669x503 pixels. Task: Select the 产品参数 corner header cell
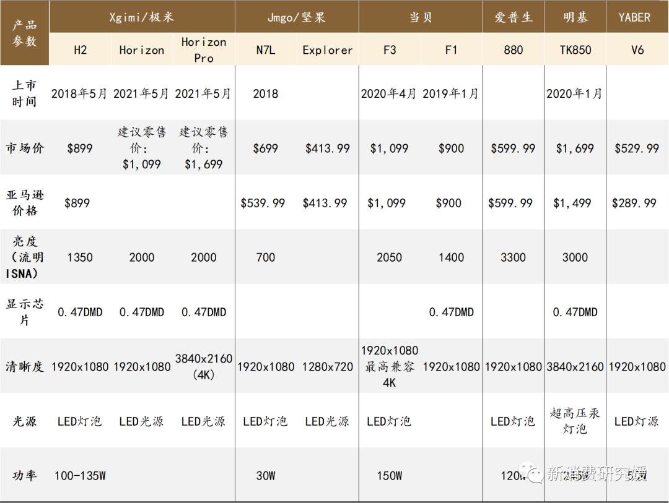[x=25, y=33]
